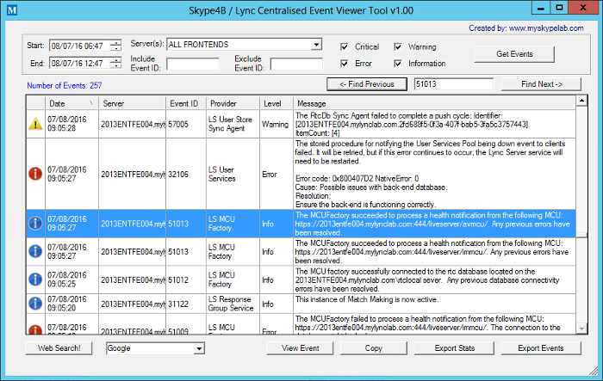Disable the Information checkbox

point(399,63)
